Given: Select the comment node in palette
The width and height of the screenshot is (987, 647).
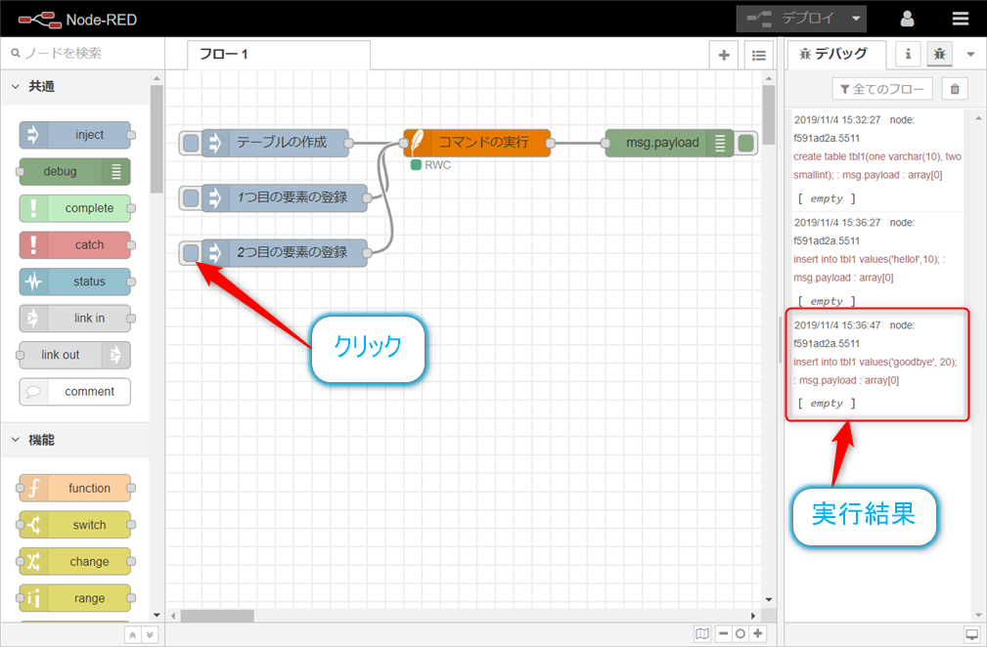Looking at the screenshot, I should click(75, 392).
